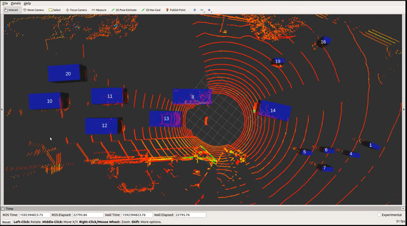
Task: Expand the hidden left side panel
Action: [2, 109]
